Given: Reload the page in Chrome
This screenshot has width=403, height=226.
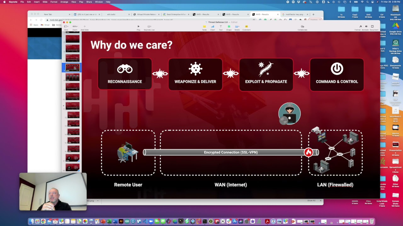Looking at the screenshot, I should [x=41, y=20].
